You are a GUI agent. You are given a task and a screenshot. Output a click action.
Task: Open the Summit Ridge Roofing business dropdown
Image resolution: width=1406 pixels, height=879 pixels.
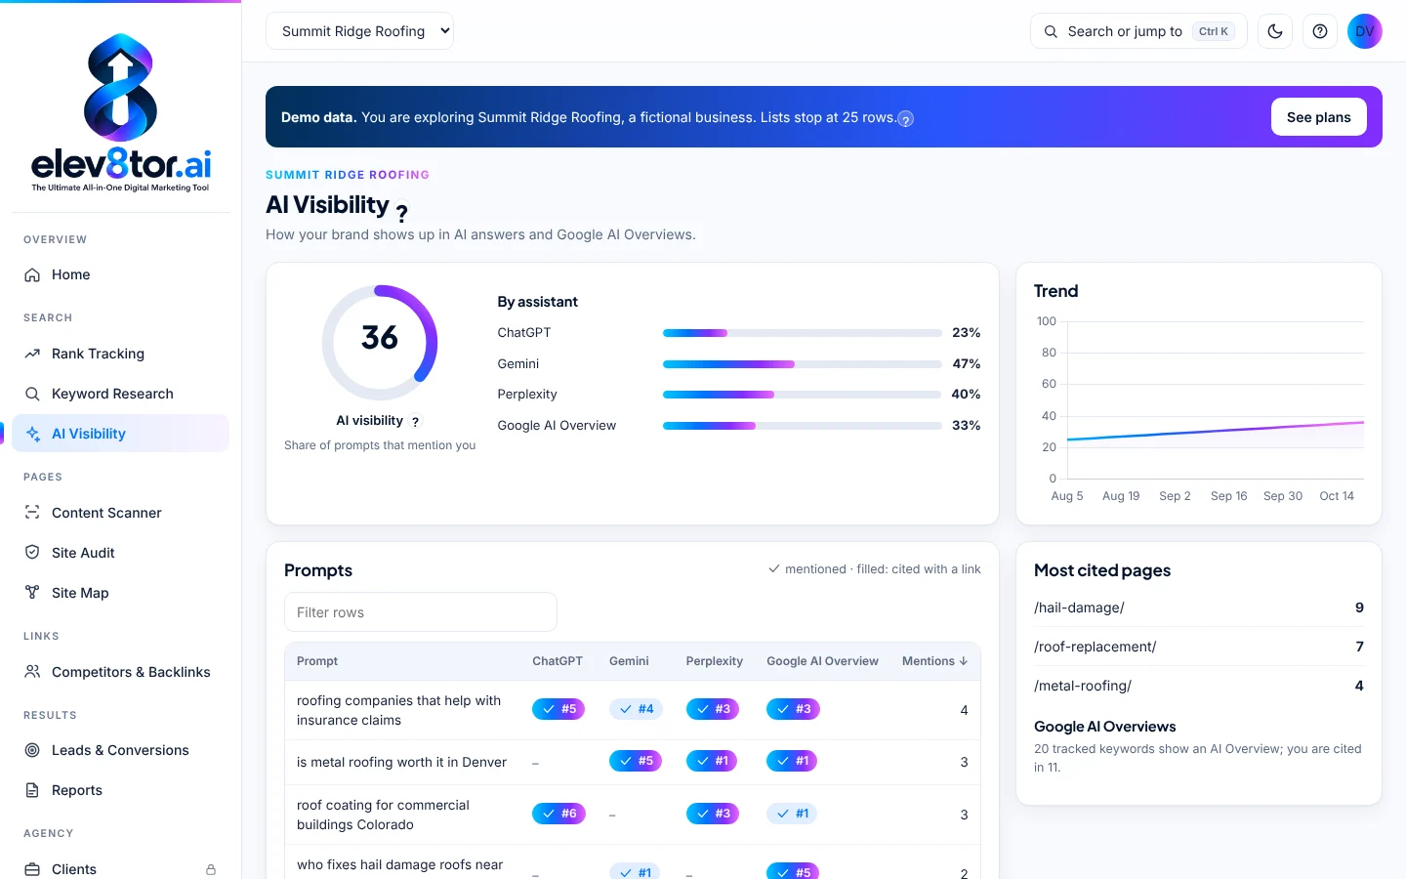pos(359,31)
